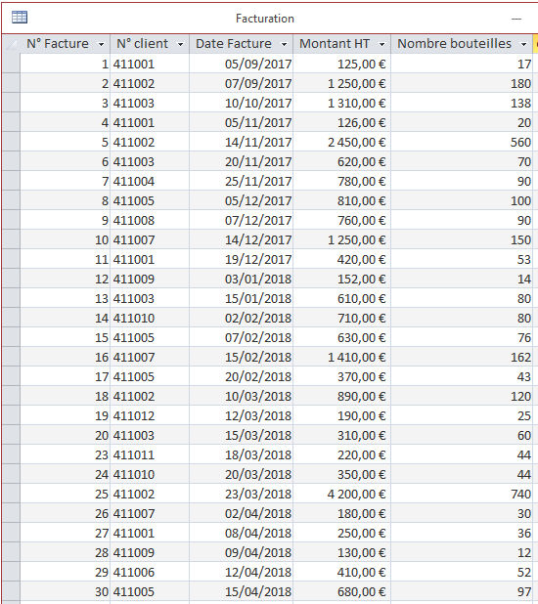Expand the Date Facture column filter arrow
538x604 pixels.
(284, 44)
